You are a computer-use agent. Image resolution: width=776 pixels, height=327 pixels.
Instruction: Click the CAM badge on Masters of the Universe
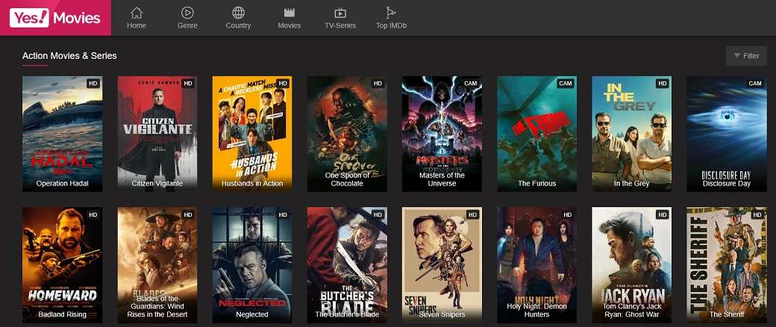(471, 83)
